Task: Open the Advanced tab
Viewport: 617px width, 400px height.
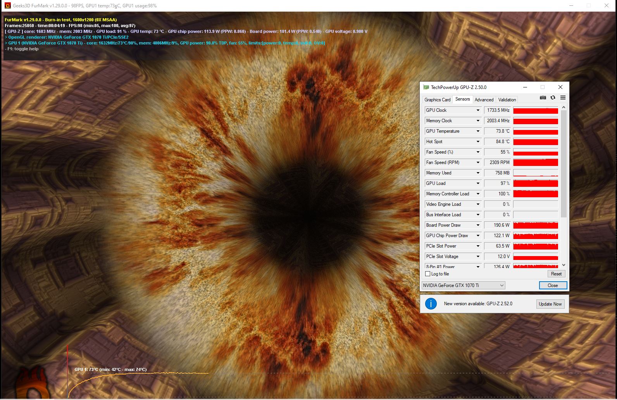Action: pyautogui.click(x=484, y=100)
